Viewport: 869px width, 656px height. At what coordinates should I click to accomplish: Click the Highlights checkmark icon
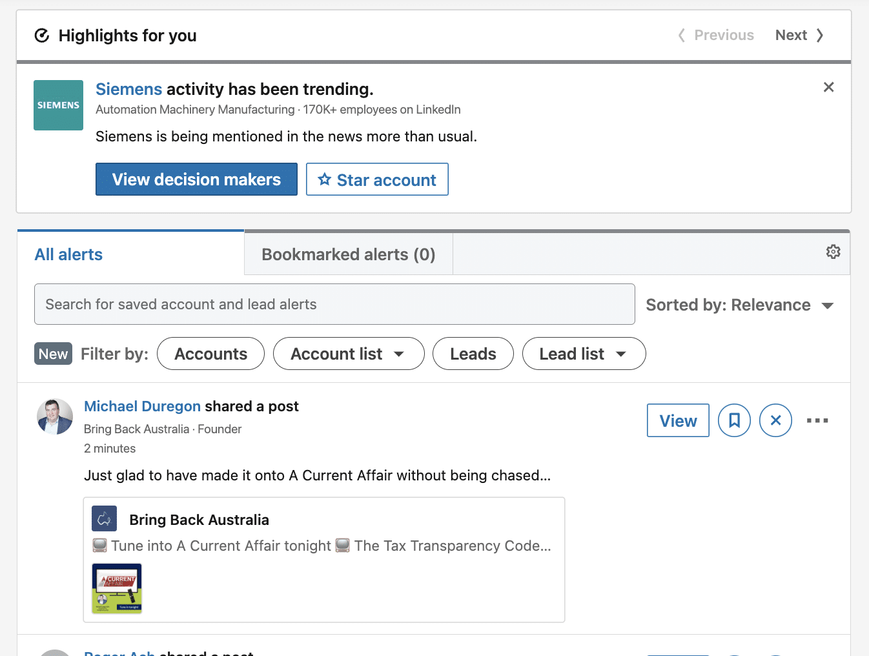(42, 36)
